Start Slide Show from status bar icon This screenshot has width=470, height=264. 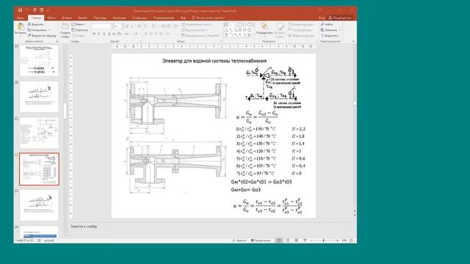(x=305, y=241)
